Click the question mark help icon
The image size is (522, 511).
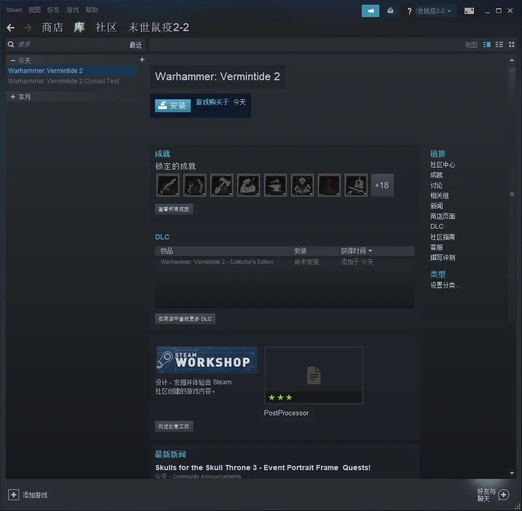(x=409, y=11)
